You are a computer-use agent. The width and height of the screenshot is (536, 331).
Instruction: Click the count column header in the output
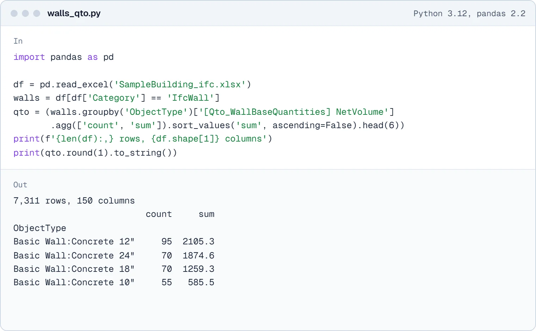(159, 214)
